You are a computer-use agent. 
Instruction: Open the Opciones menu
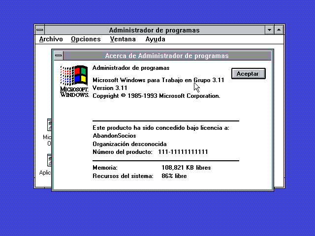pos(86,39)
